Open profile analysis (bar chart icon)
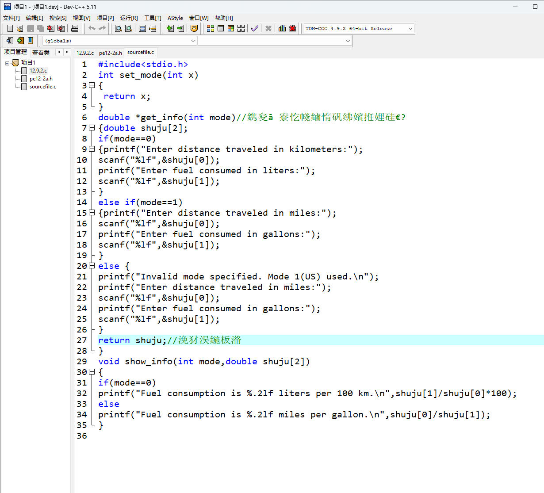Viewport: 544px width, 493px height. tap(282, 28)
